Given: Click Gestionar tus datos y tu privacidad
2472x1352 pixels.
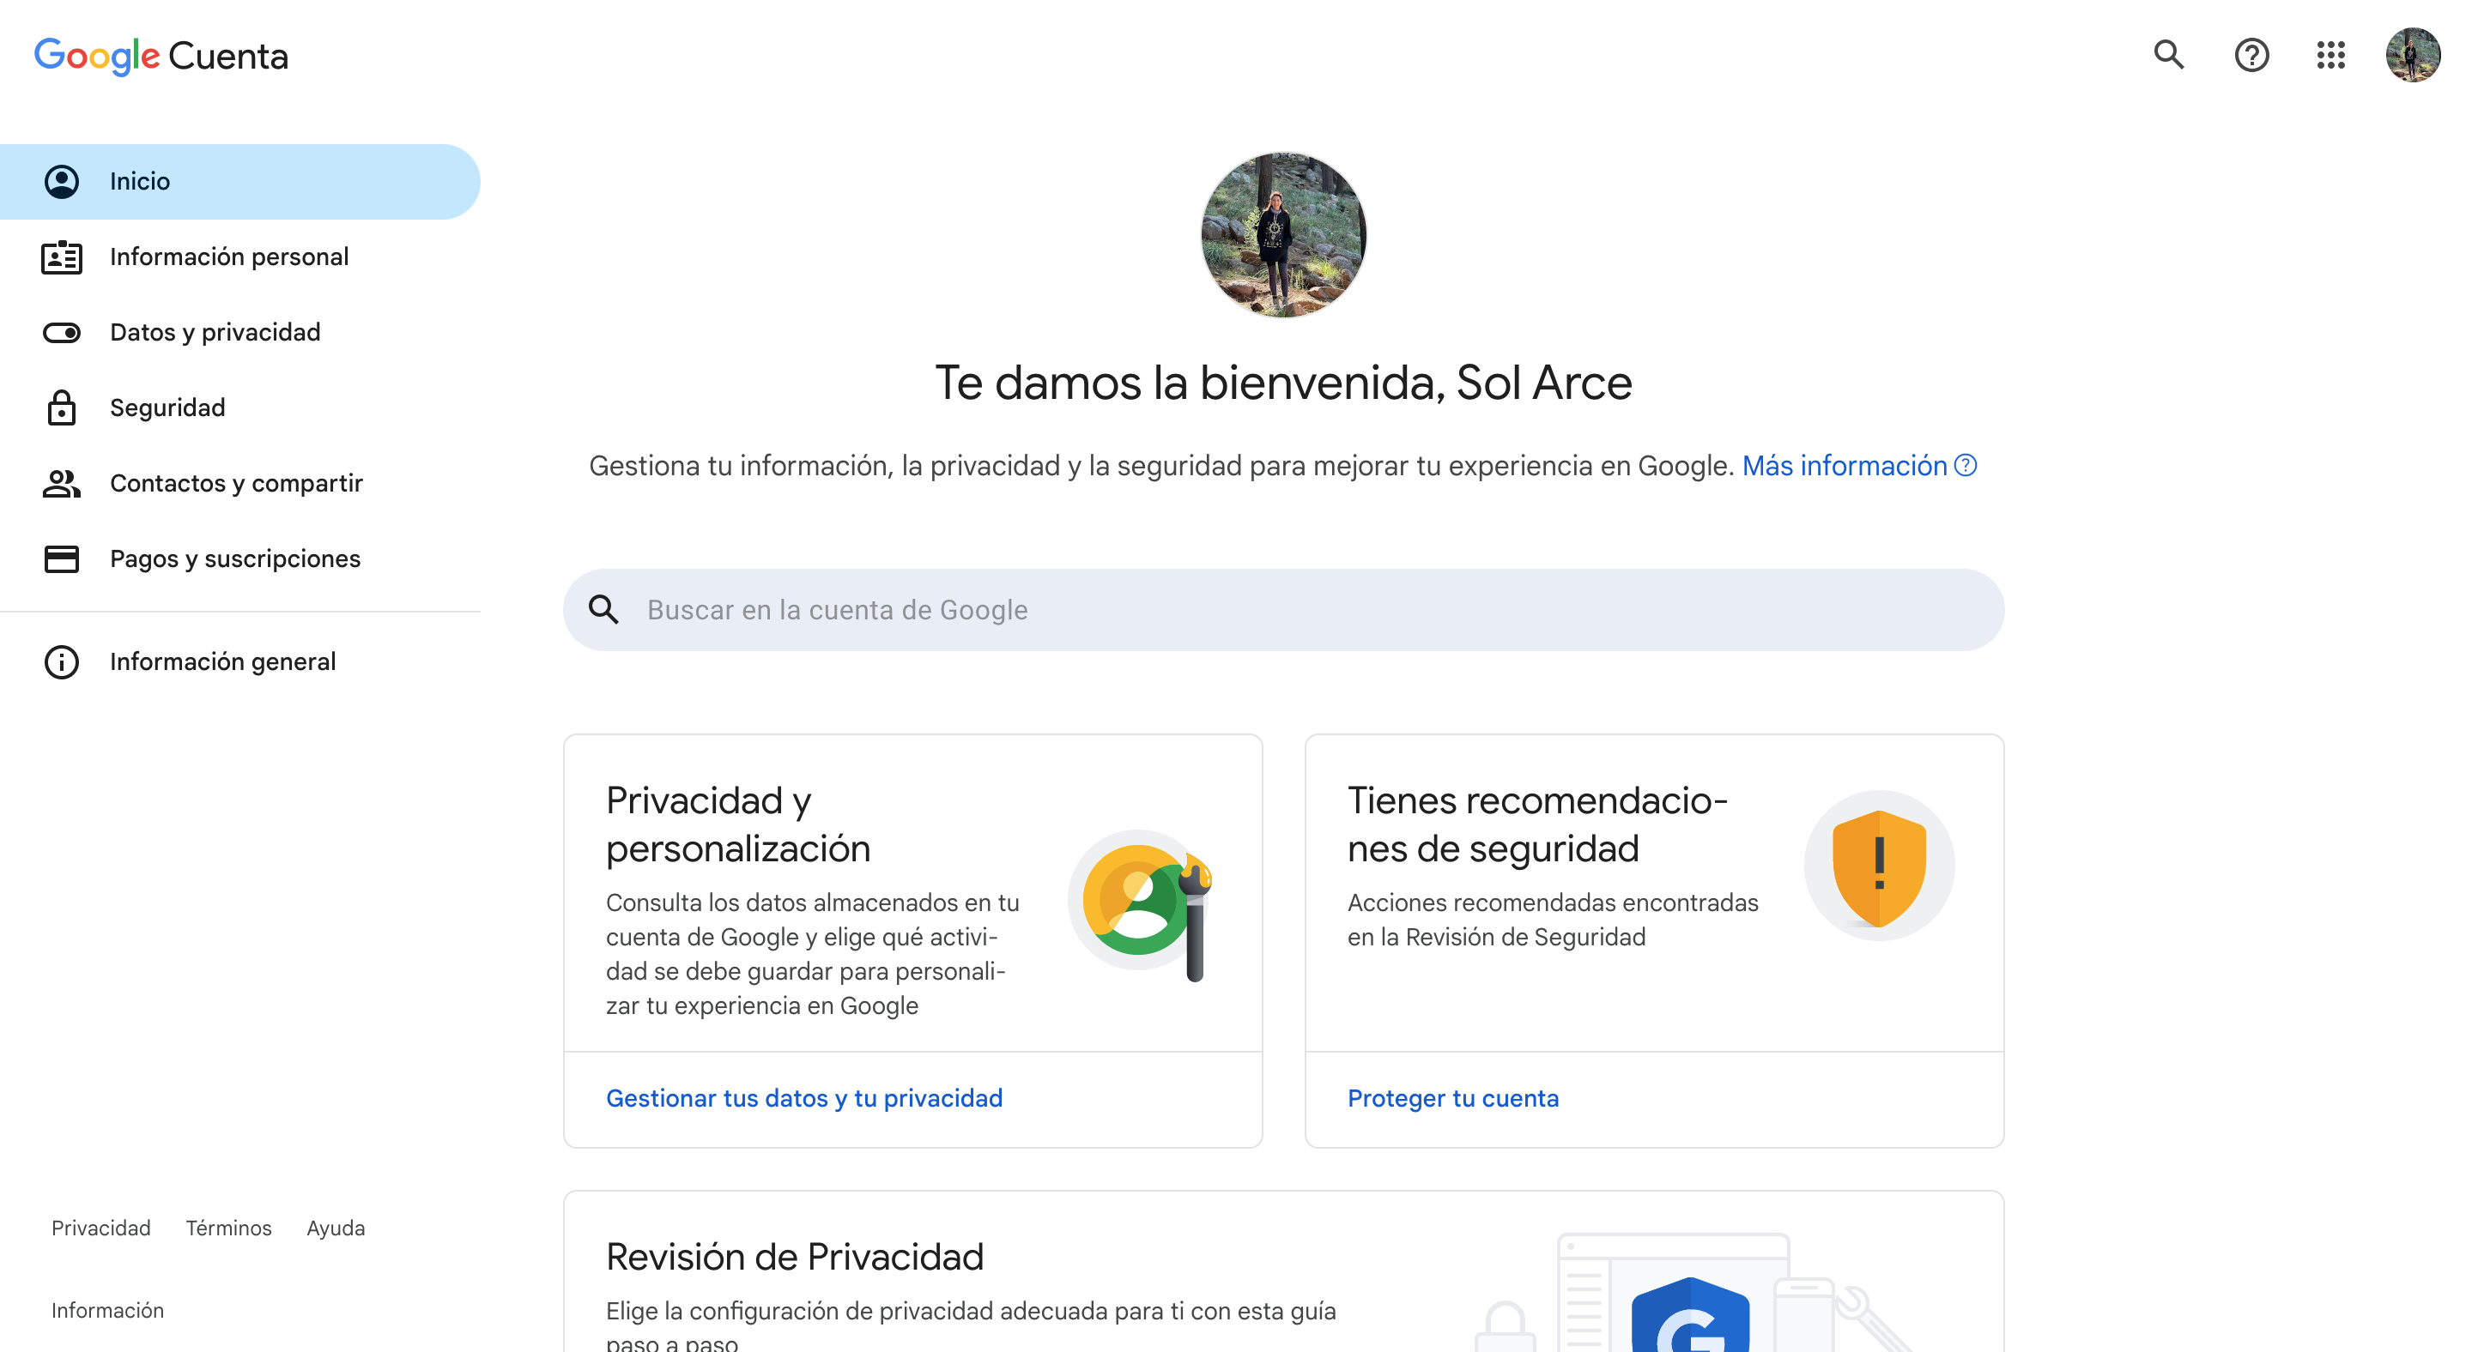Looking at the screenshot, I should coord(804,1098).
